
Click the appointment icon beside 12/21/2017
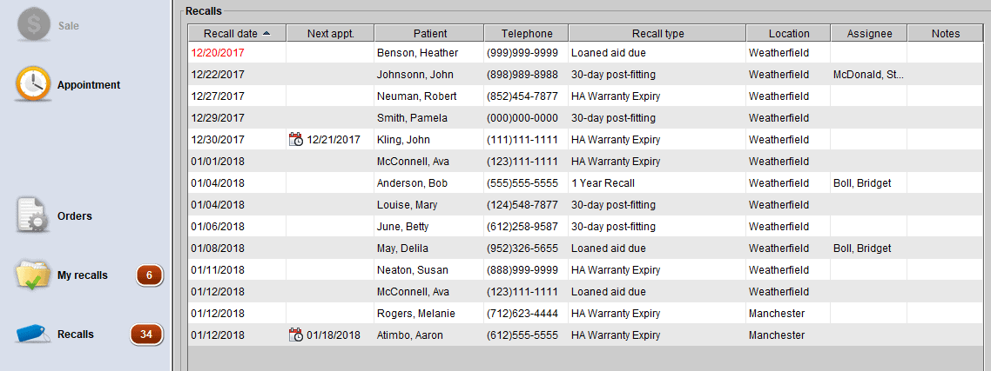(296, 140)
